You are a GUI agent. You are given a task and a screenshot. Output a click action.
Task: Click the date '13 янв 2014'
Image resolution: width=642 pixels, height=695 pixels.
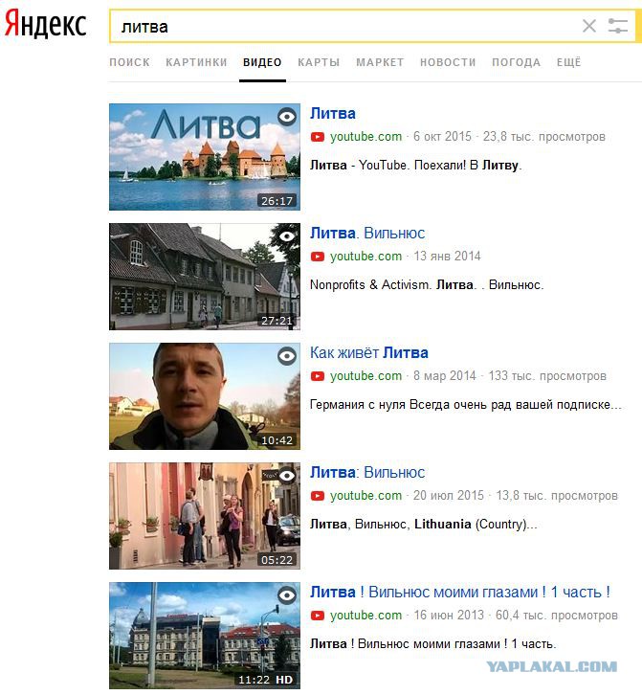[447, 257]
